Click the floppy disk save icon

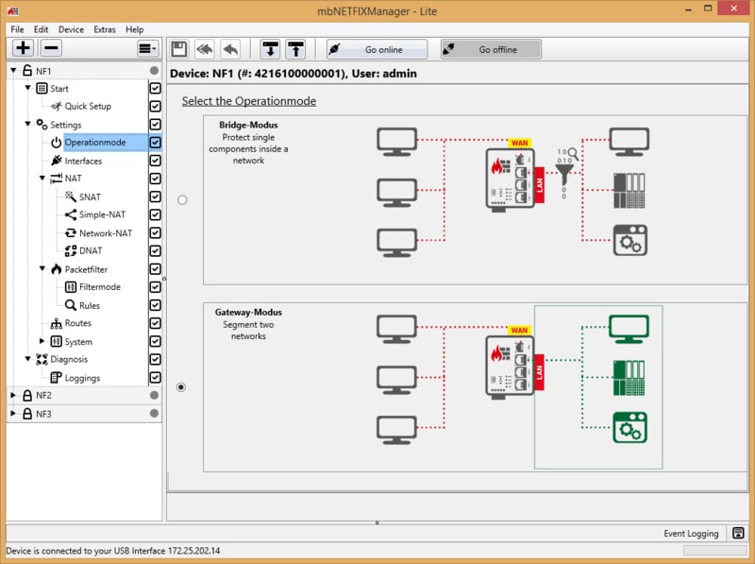point(179,49)
